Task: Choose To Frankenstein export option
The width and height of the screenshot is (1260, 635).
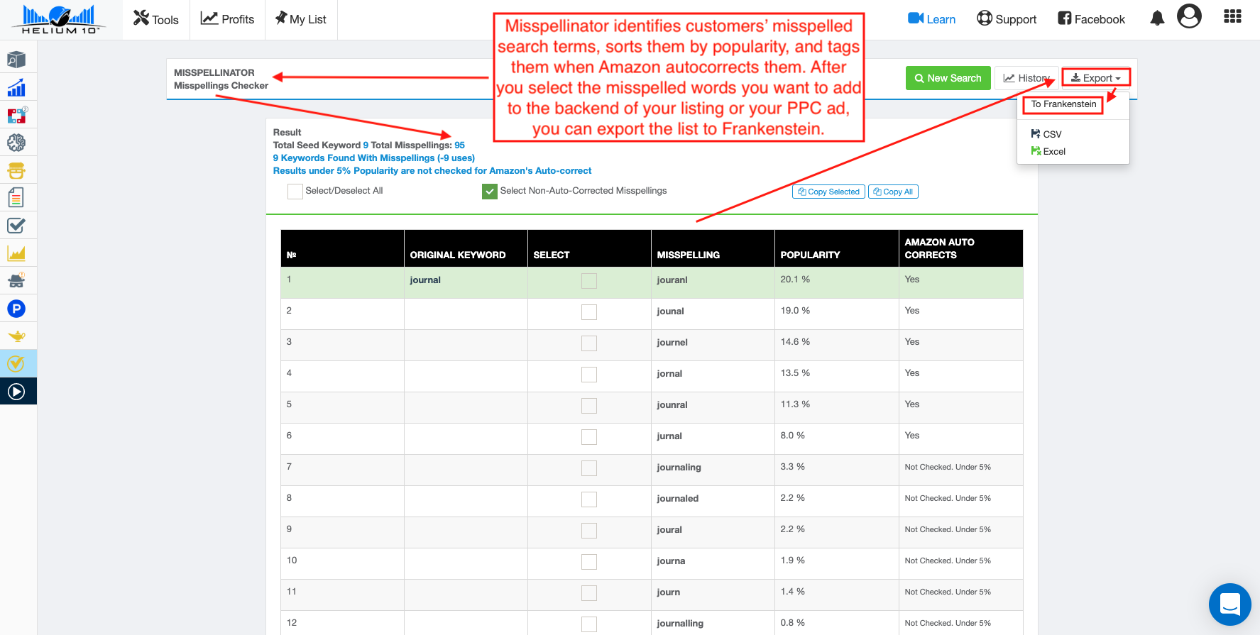Action: pos(1063,104)
